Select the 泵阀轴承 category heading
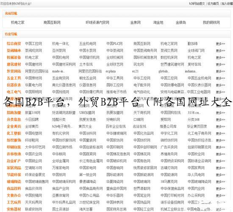Viewport: 233px width, 212px height. point(14,50)
